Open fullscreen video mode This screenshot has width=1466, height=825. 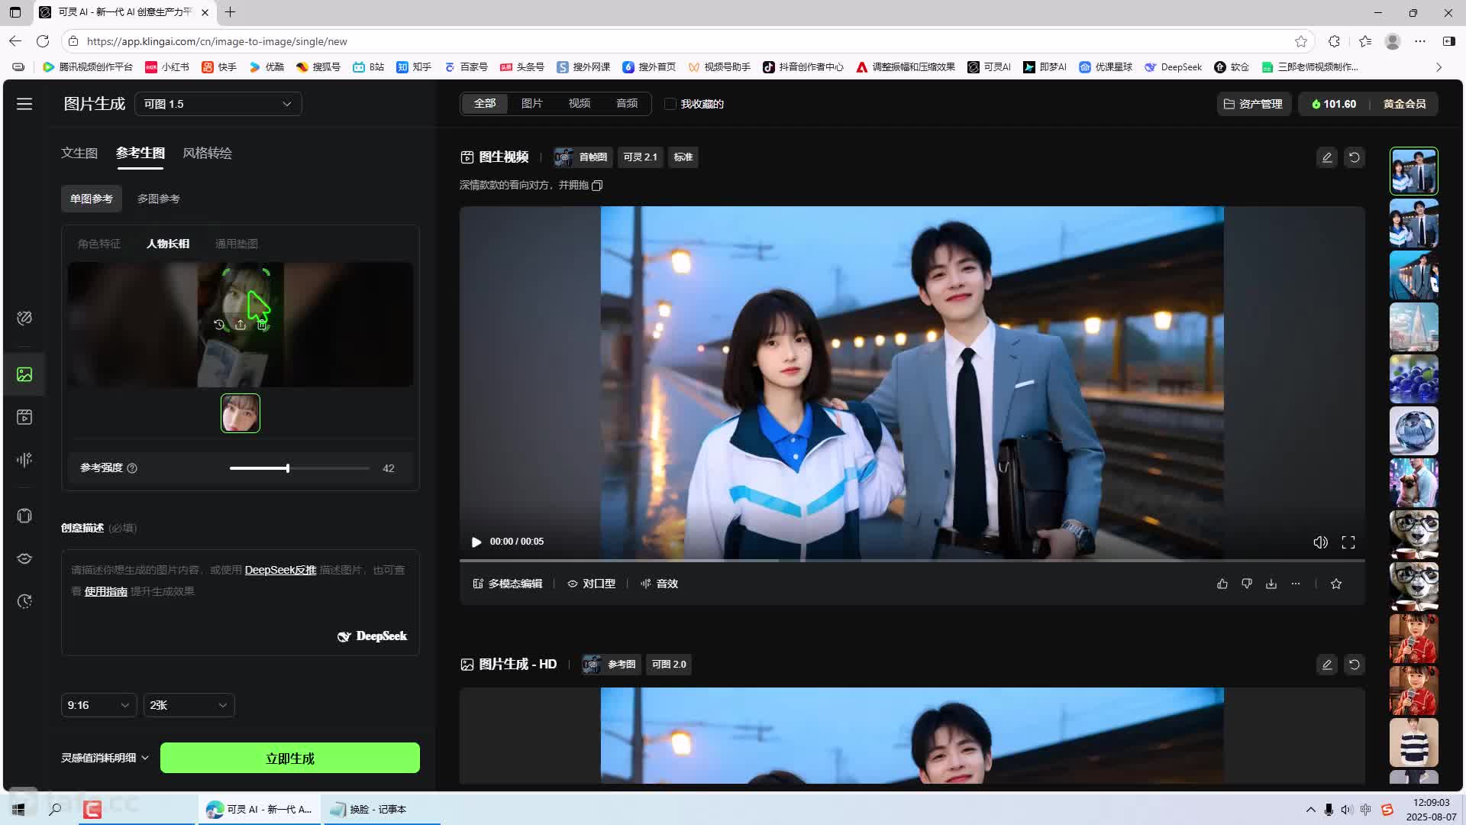click(x=1348, y=542)
